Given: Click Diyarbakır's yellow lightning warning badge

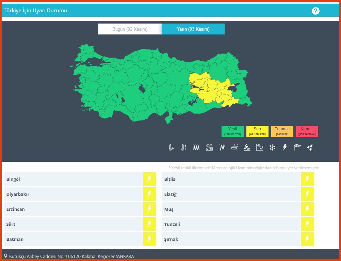Looking at the screenshot, I should click(149, 194).
